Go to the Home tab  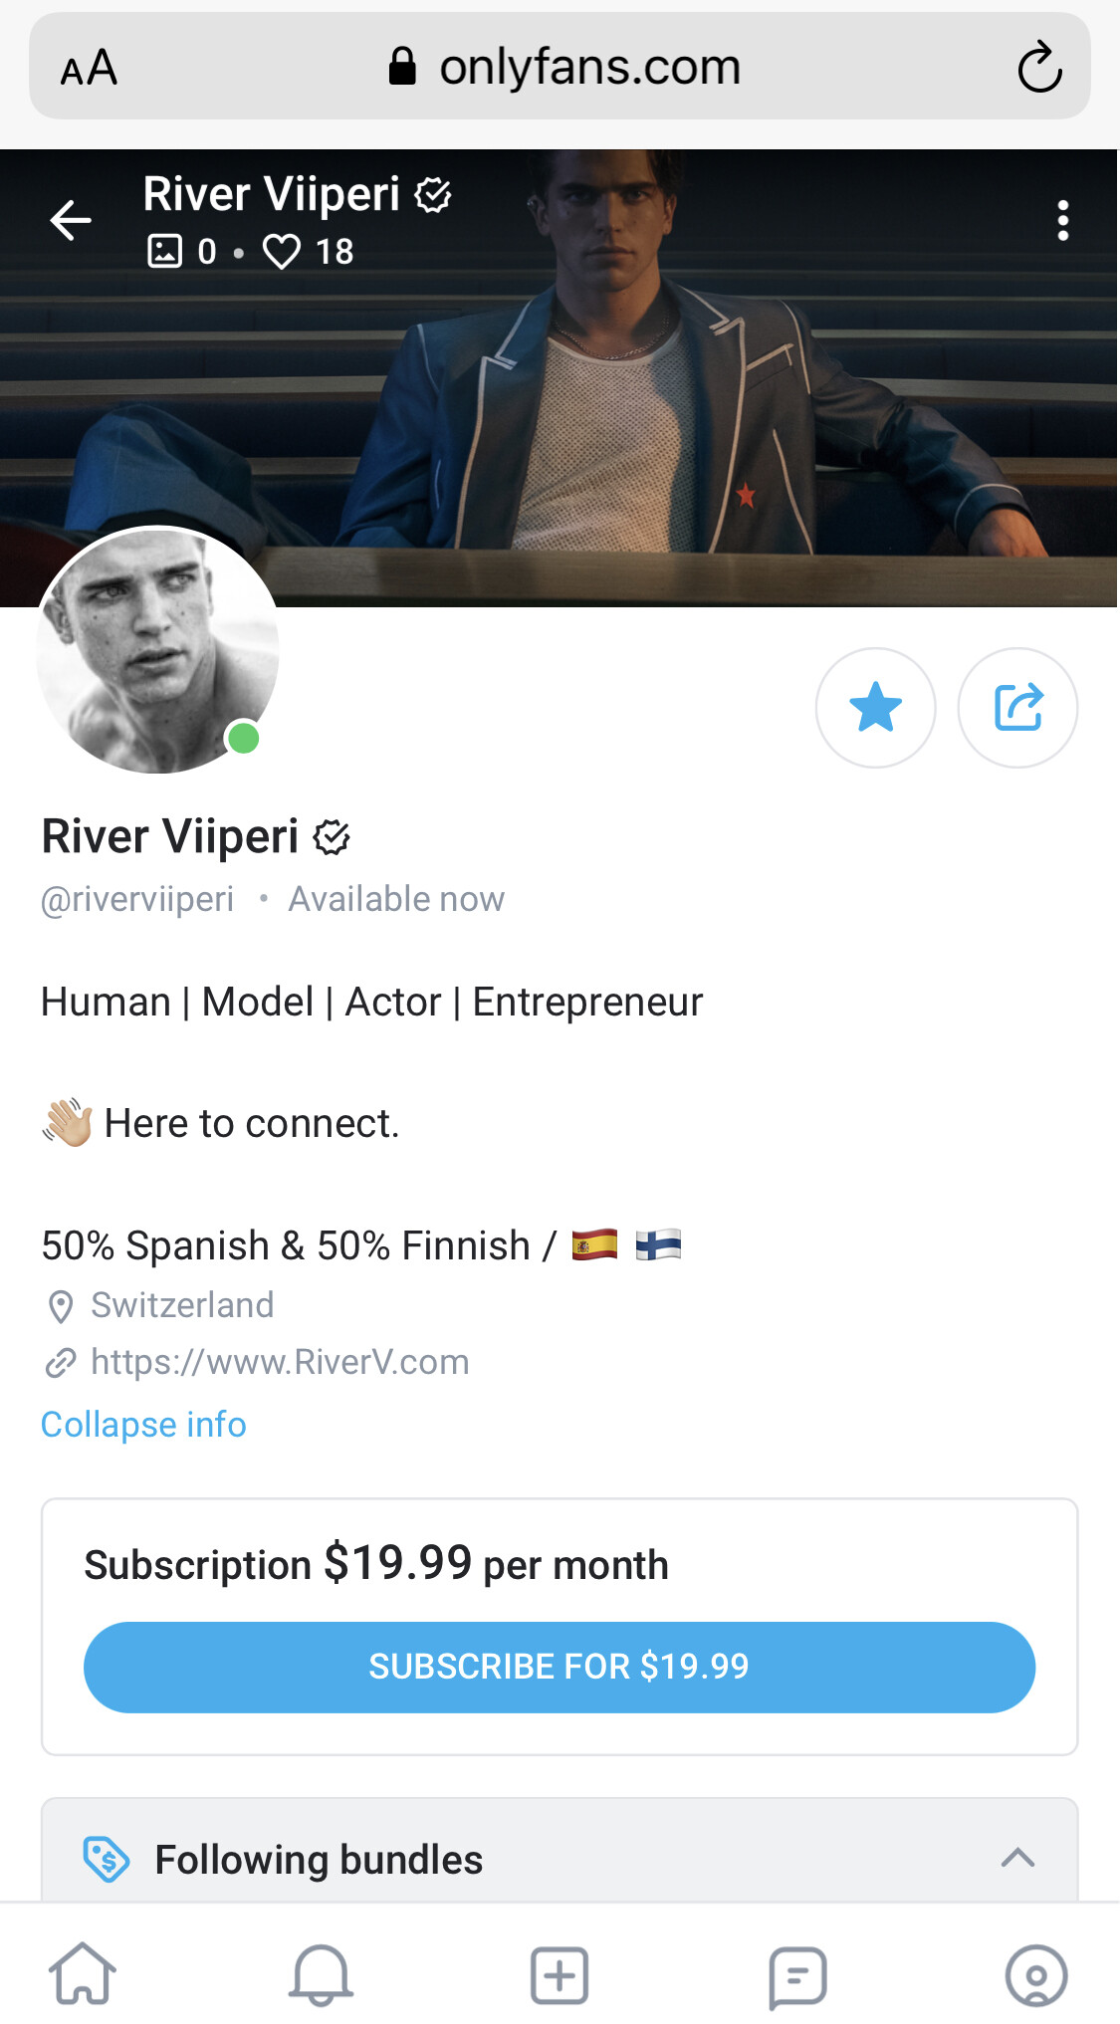pos(83,1973)
